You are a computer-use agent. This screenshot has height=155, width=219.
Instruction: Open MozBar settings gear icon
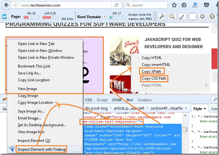(203, 17)
